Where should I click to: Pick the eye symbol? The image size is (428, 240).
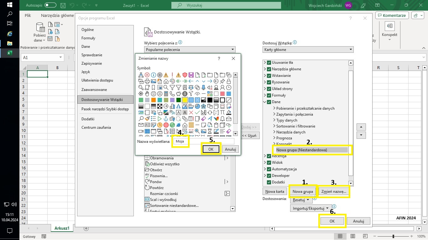[x=197, y=94]
